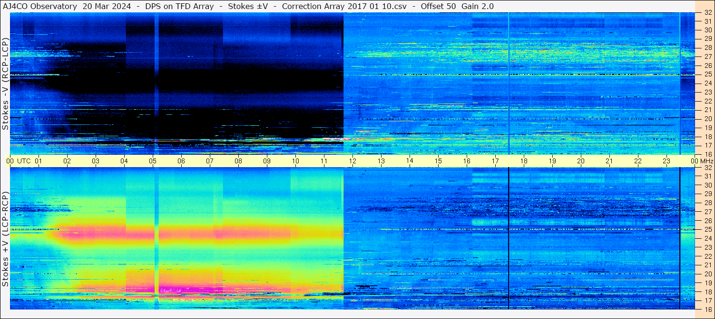Click the 'Stokes +V (LCP-RCP)' vertical axis label
Image resolution: width=715 pixels, height=319 pixels.
pos(5,239)
